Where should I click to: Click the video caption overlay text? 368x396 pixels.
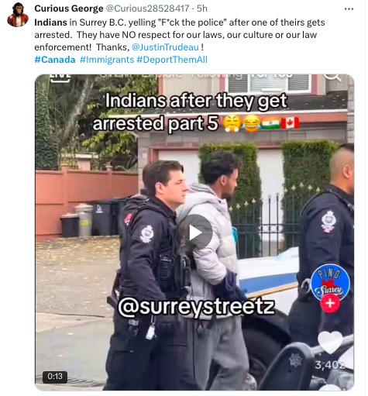196,112
